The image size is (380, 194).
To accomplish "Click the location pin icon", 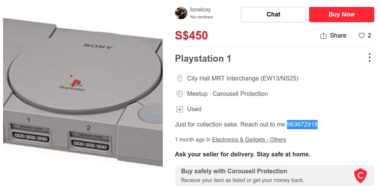I will click(179, 79).
